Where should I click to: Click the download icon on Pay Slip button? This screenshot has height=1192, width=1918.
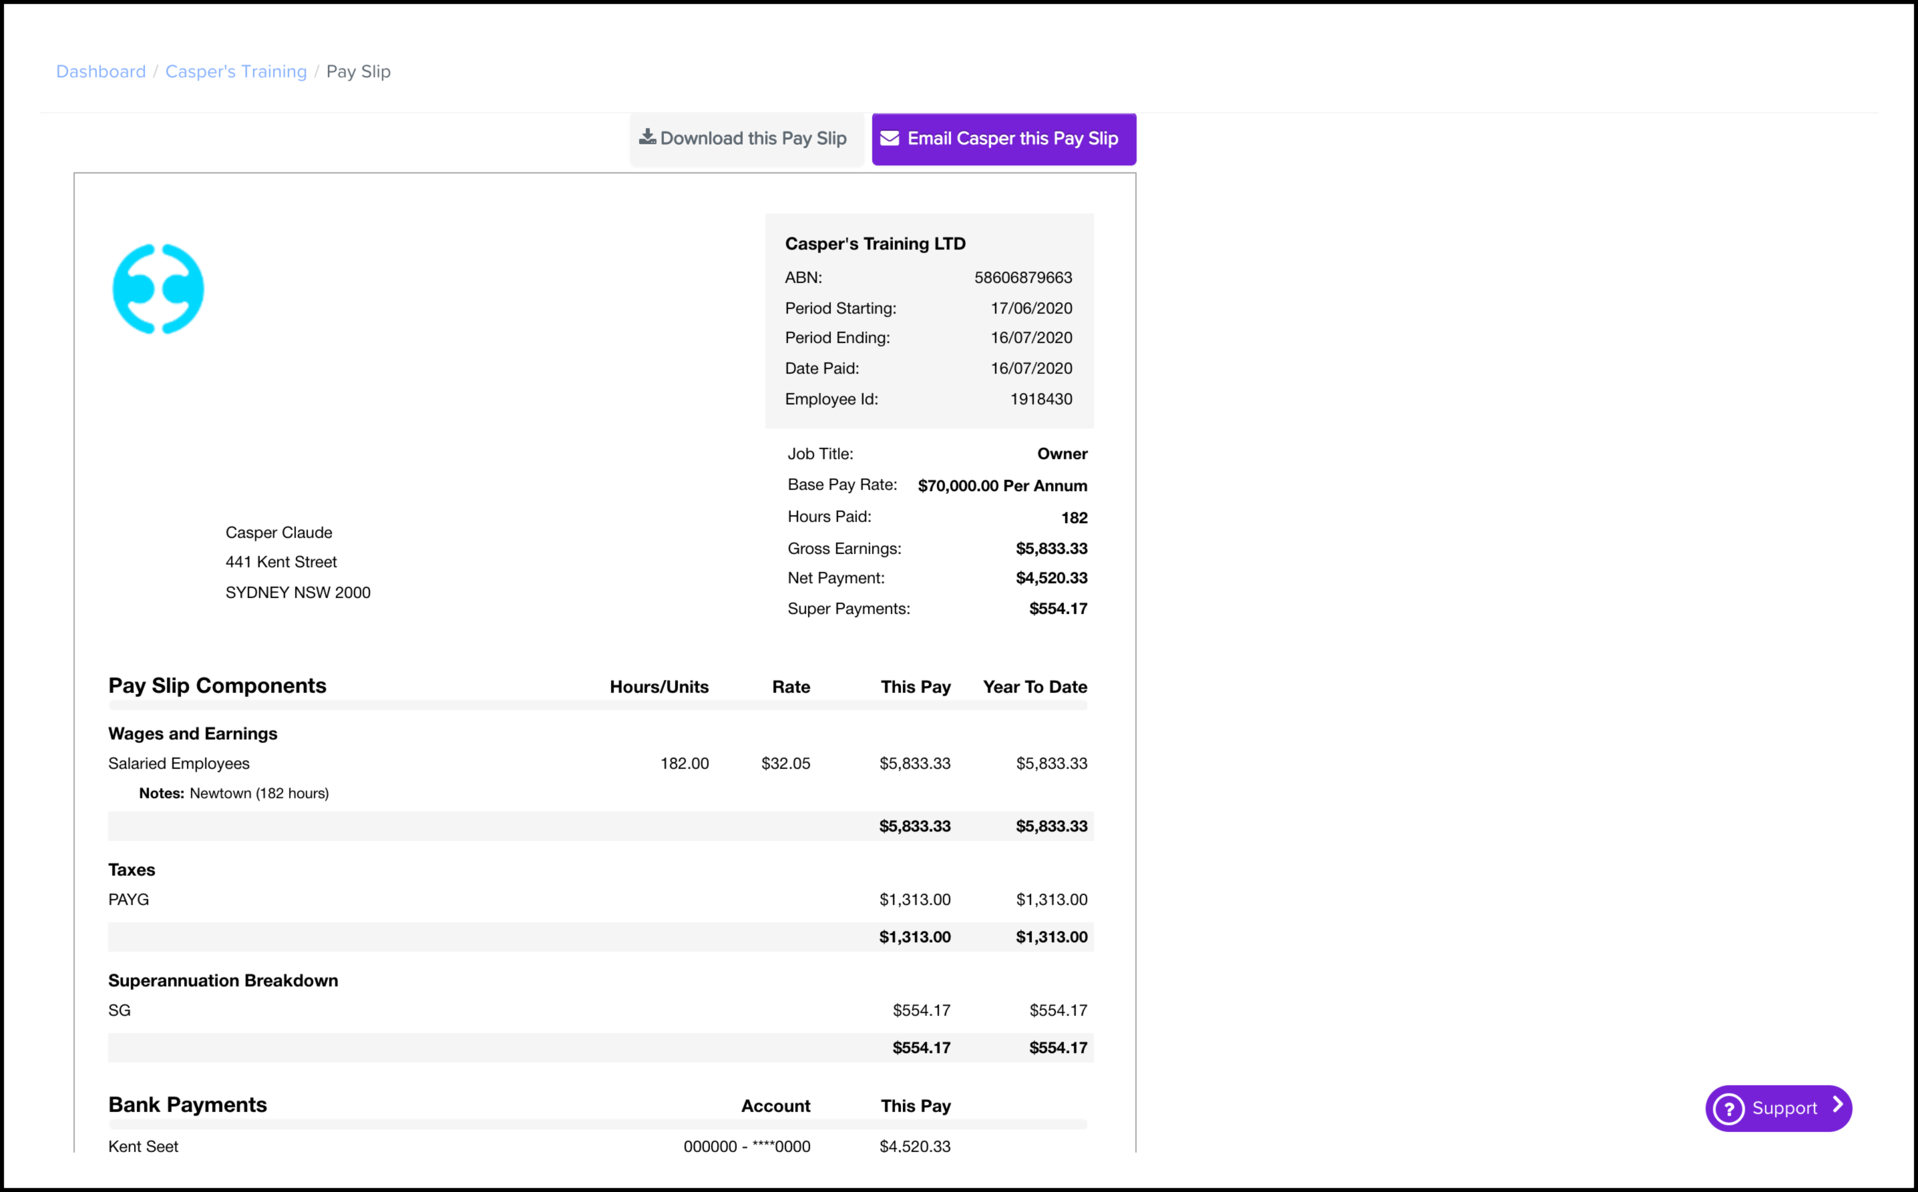[646, 137]
